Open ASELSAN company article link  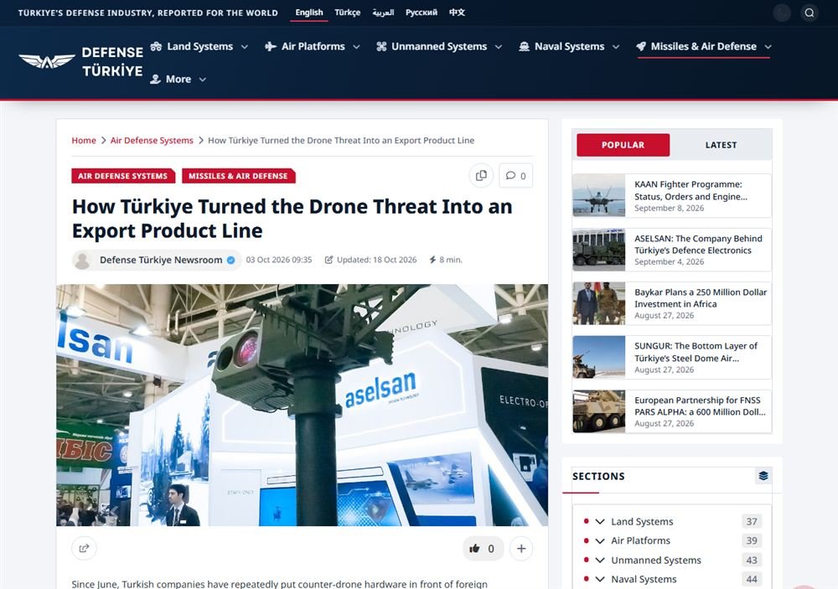[x=699, y=245]
